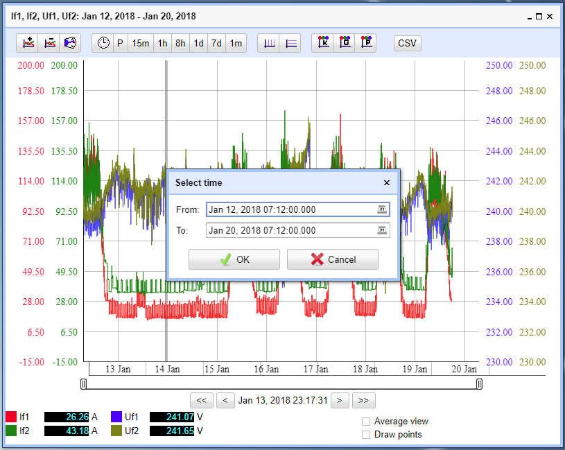Set time range to 8h
The image size is (565, 450).
point(180,43)
